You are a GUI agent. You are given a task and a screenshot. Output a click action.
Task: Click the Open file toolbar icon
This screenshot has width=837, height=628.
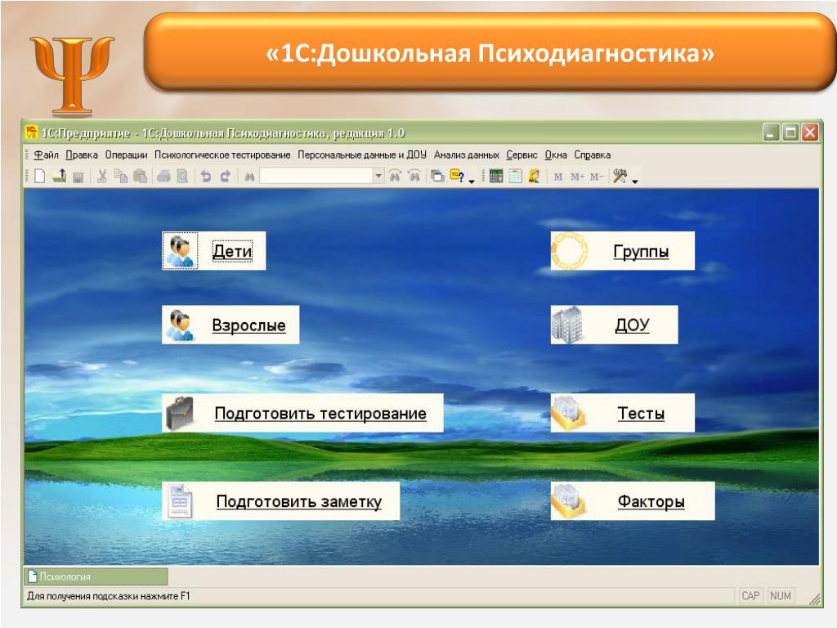[x=59, y=176]
